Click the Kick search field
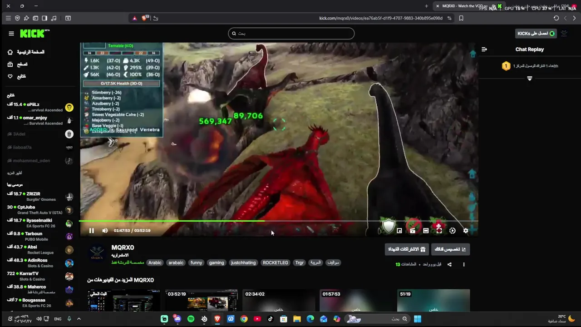This screenshot has height=327, width=581. click(291, 33)
